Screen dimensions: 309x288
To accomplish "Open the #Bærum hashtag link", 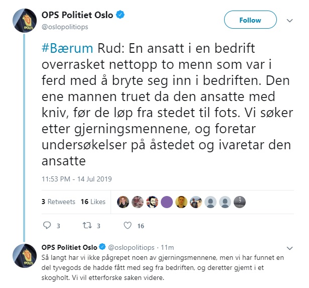I will 66,49.
